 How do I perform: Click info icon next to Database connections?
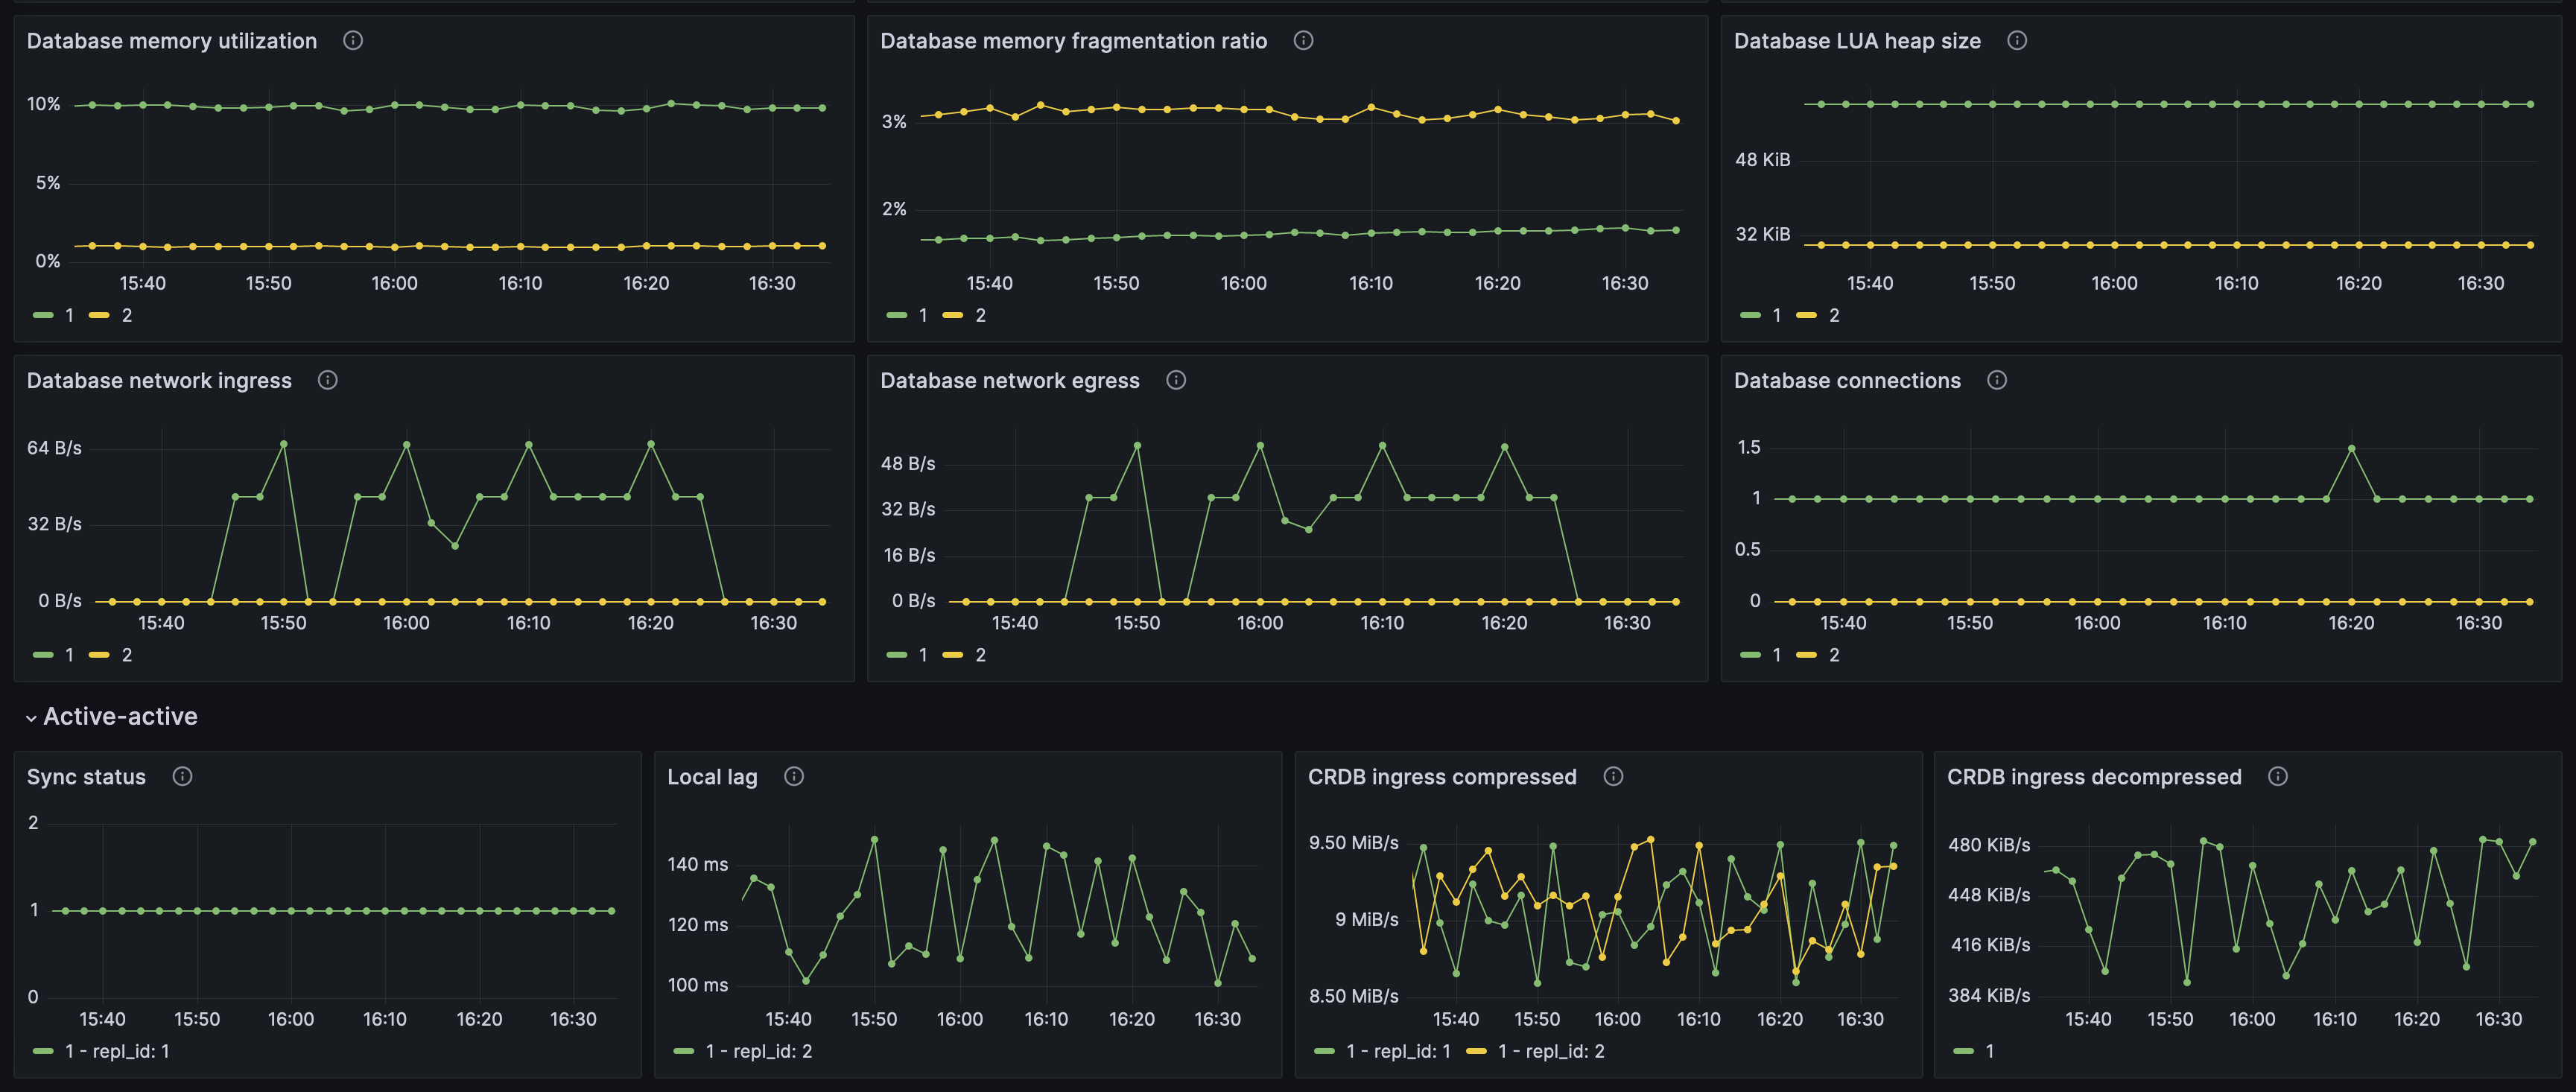pyautogui.click(x=1997, y=380)
